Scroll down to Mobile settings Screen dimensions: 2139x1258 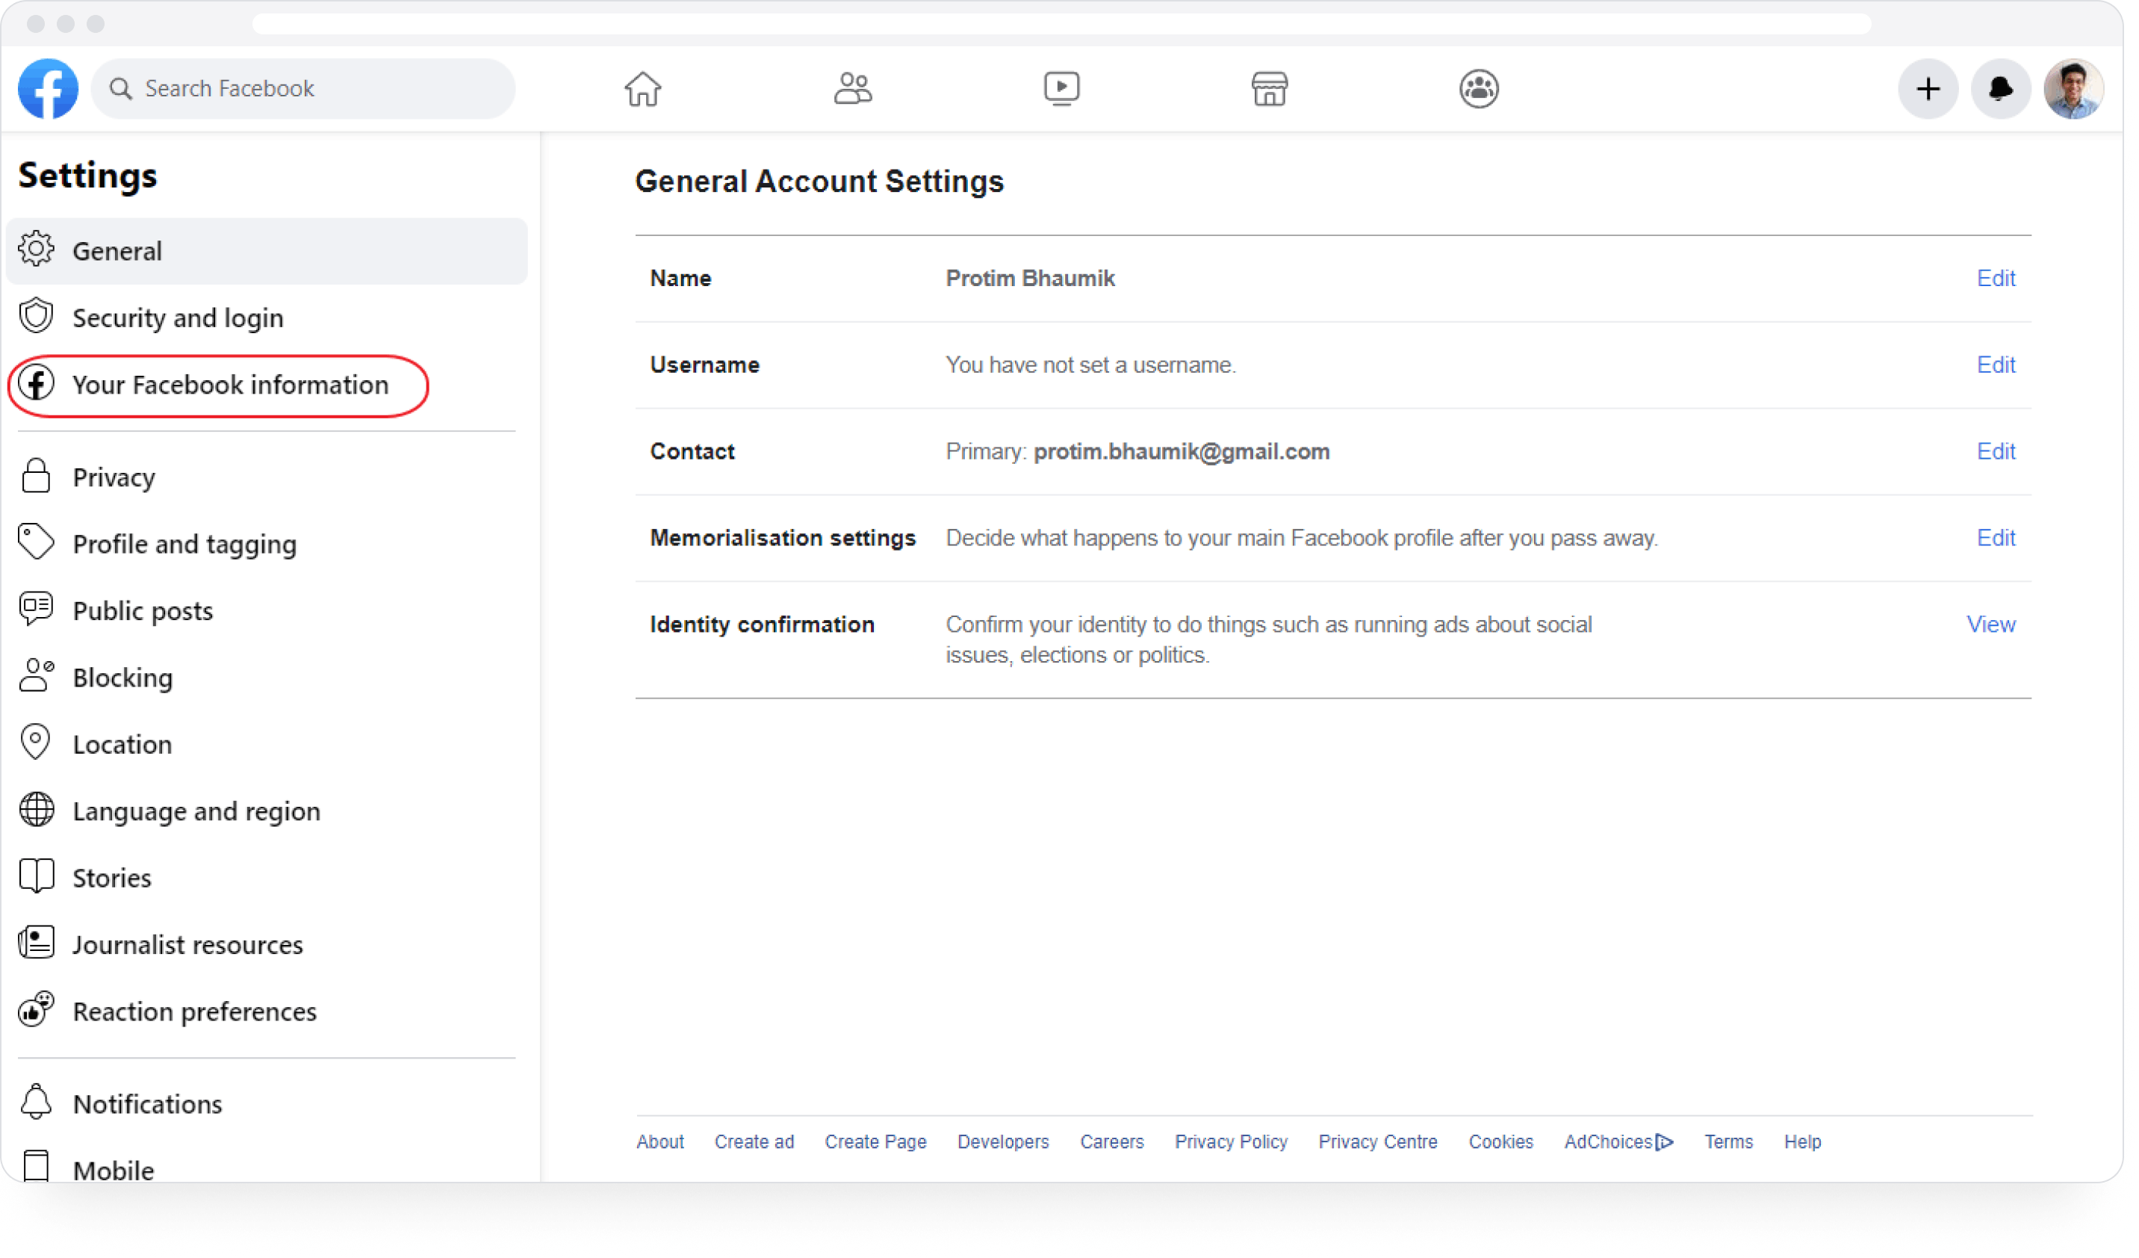click(112, 1168)
